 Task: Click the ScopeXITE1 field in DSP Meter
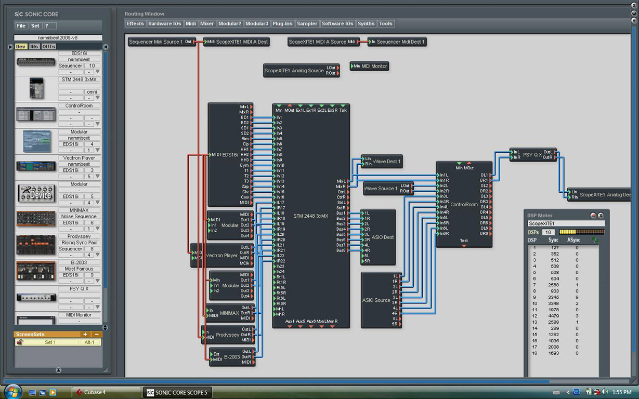click(566, 223)
